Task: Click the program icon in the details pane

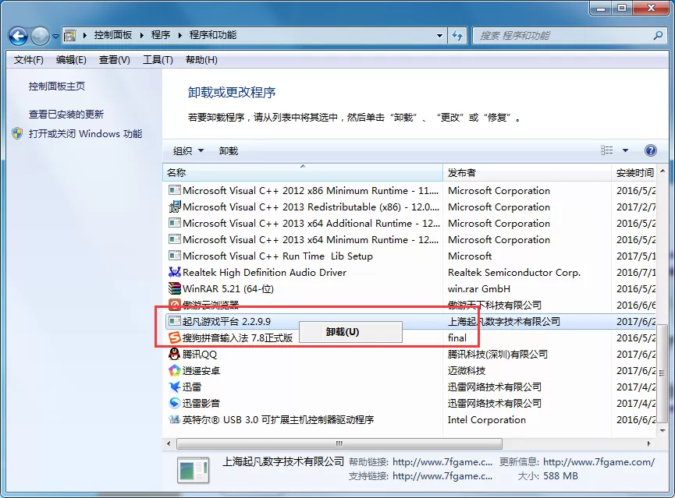Action: 194,470
